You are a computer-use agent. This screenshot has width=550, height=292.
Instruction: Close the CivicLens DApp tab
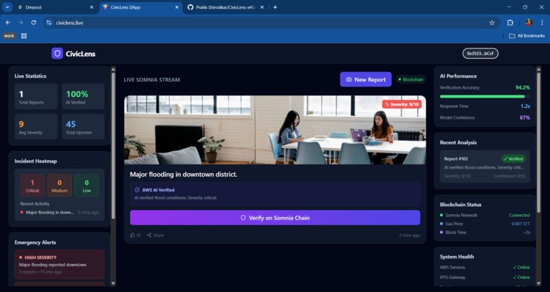[177, 7]
